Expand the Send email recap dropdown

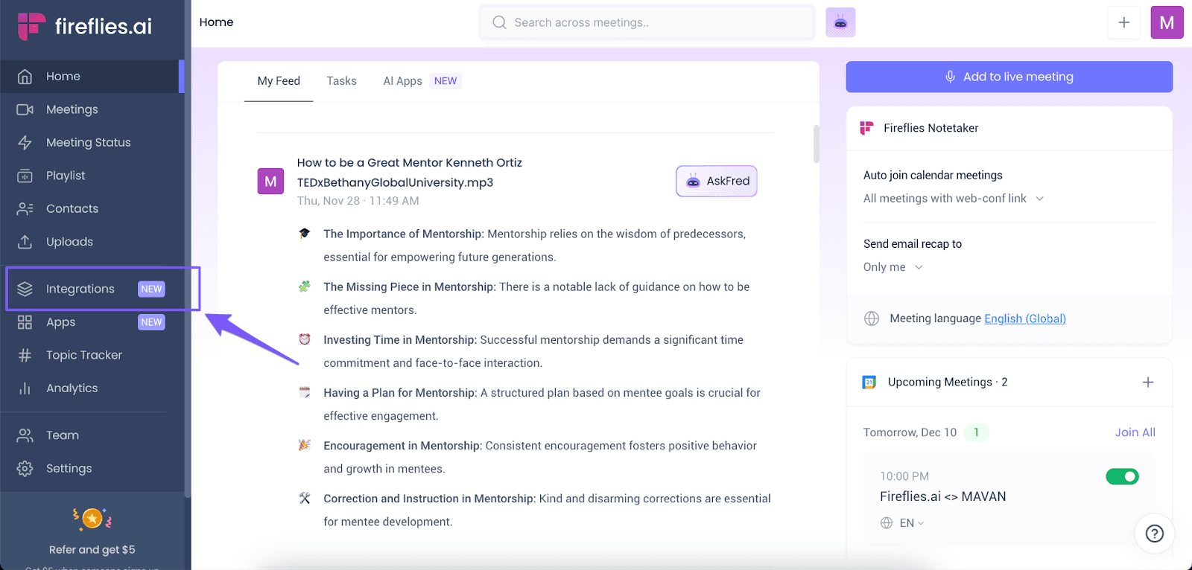click(893, 267)
